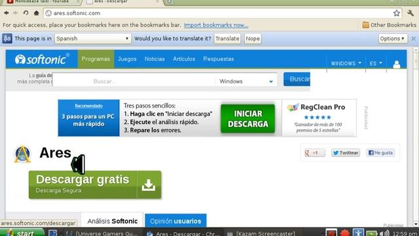Open the Spanish language dropdown

93,39
